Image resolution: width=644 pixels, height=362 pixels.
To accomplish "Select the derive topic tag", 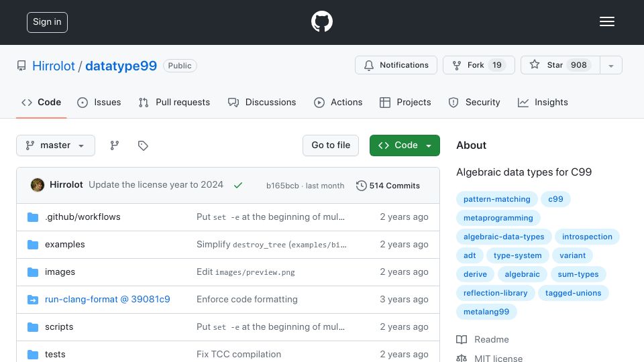I will (475, 274).
